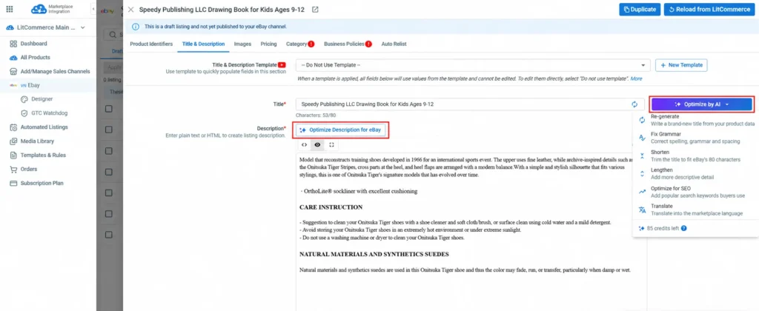Go to the Auto Relist tab
This screenshot has height=311, width=759.
click(x=394, y=44)
